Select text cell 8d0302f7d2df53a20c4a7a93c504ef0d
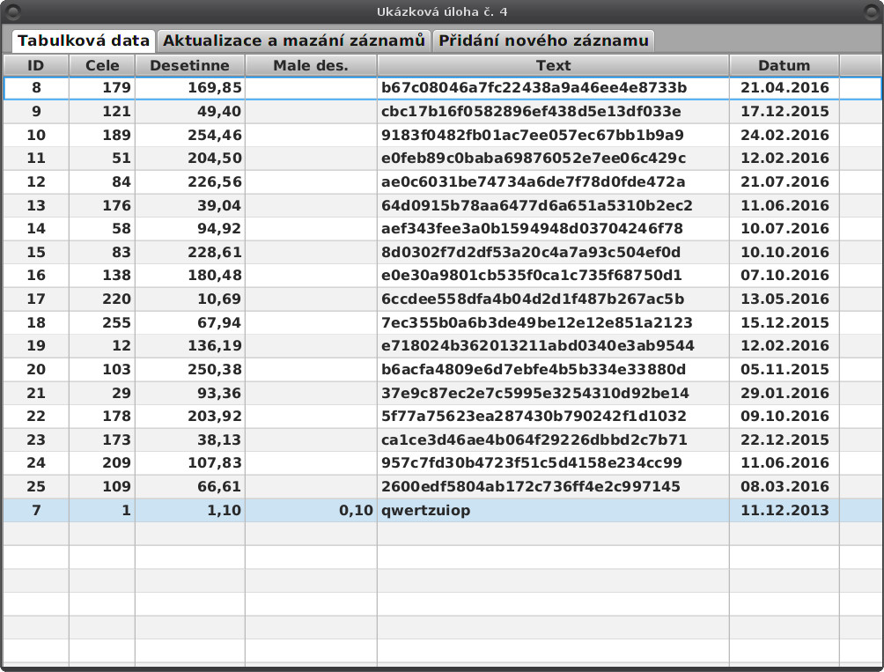Viewport: 884px width, 672px height. (553, 253)
